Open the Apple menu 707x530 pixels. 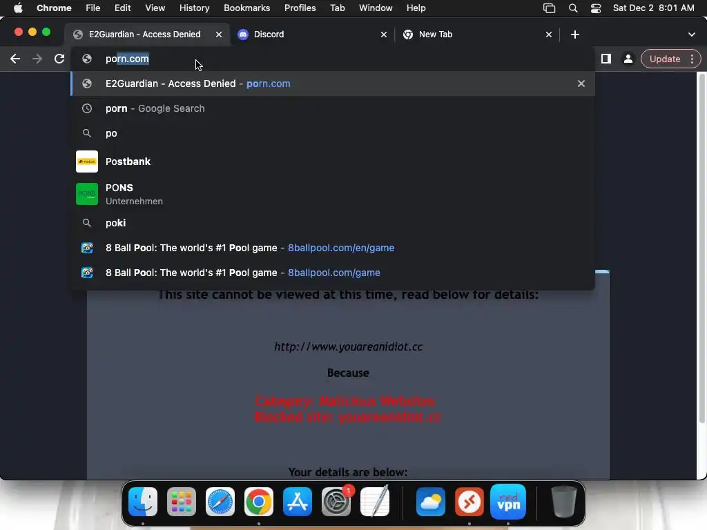pos(18,8)
